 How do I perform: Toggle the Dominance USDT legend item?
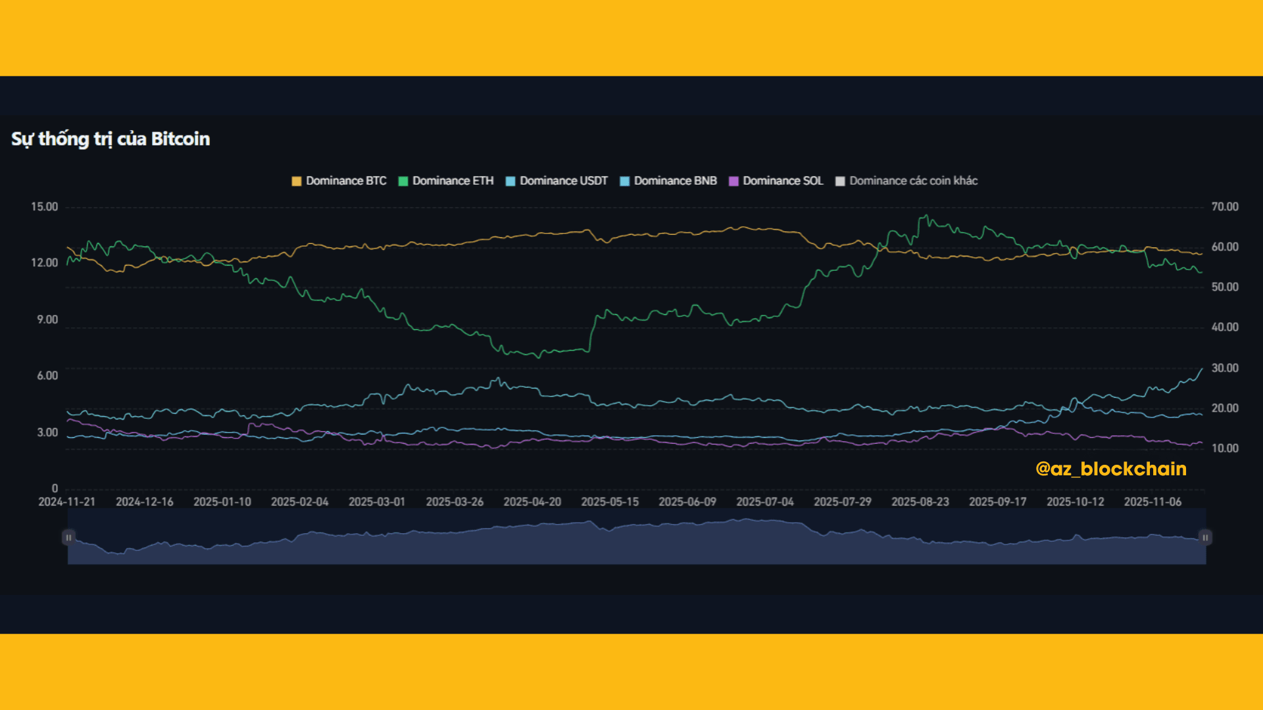[563, 181]
